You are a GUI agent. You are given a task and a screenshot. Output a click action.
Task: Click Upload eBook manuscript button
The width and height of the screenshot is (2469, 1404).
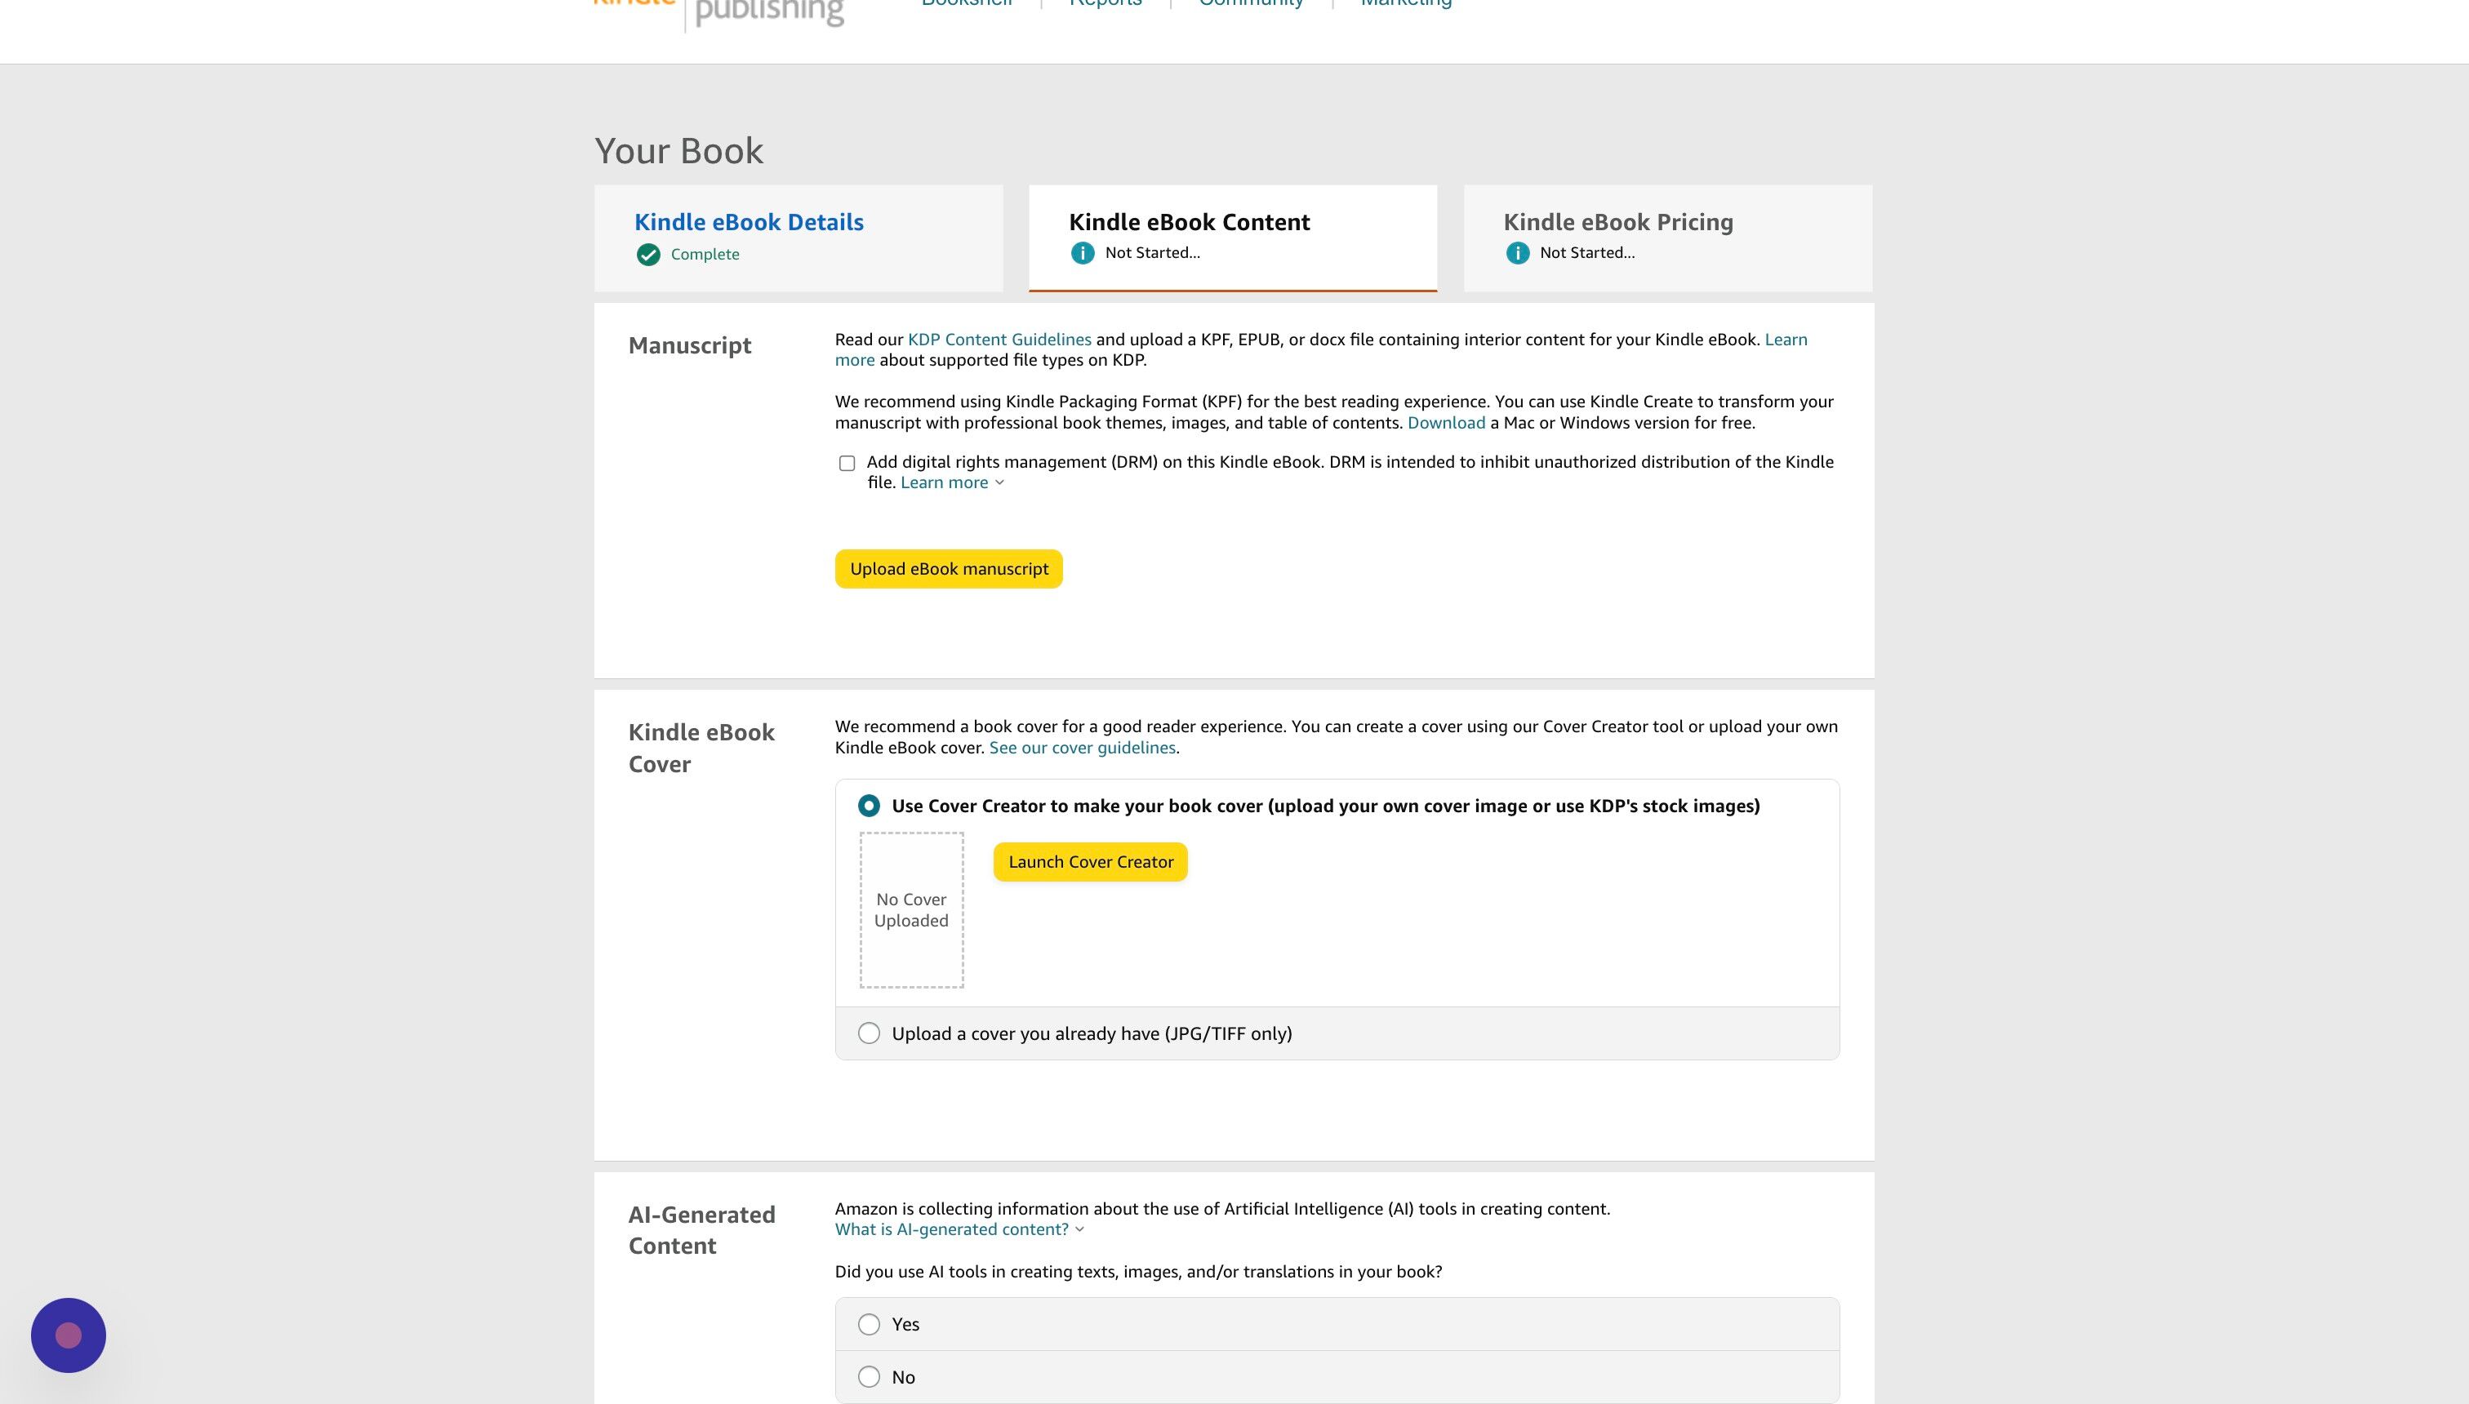click(x=949, y=569)
